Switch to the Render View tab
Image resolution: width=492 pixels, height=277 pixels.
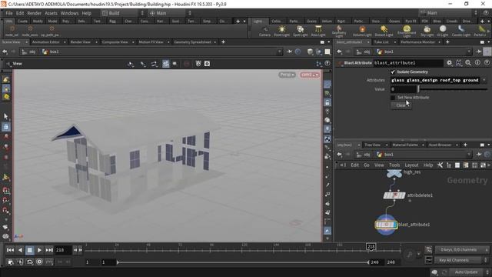tap(80, 42)
